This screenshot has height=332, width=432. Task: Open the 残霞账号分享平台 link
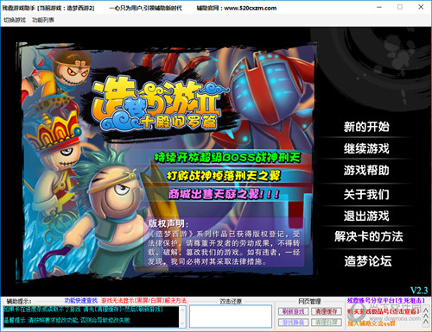386,300
